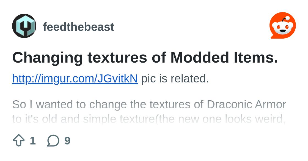Screen dimensions: 308x161
Task: Follow the imgur.com/JGvitkN link
Action: coord(75,79)
